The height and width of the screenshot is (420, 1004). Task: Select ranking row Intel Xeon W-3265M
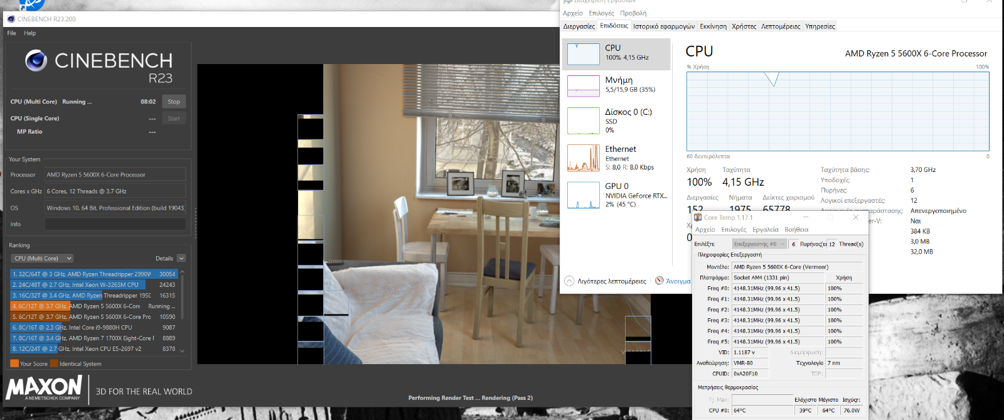tap(94, 285)
